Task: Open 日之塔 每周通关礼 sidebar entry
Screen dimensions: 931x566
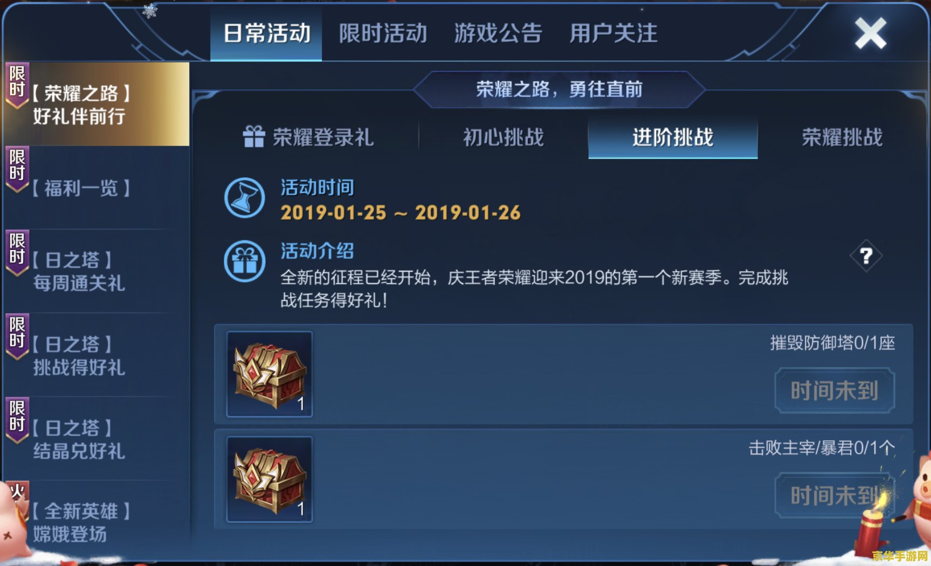Action: click(97, 271)
